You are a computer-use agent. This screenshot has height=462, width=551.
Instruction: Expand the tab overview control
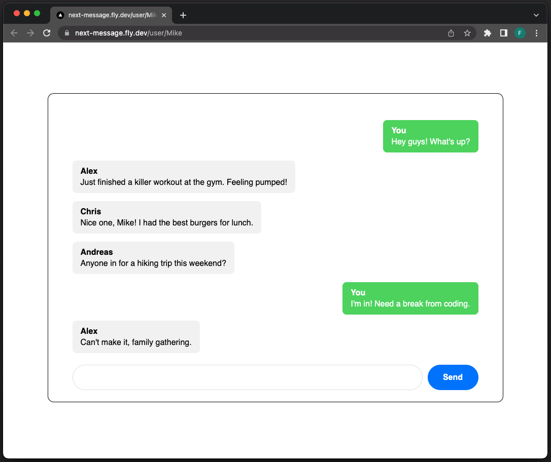pos(536,15)
